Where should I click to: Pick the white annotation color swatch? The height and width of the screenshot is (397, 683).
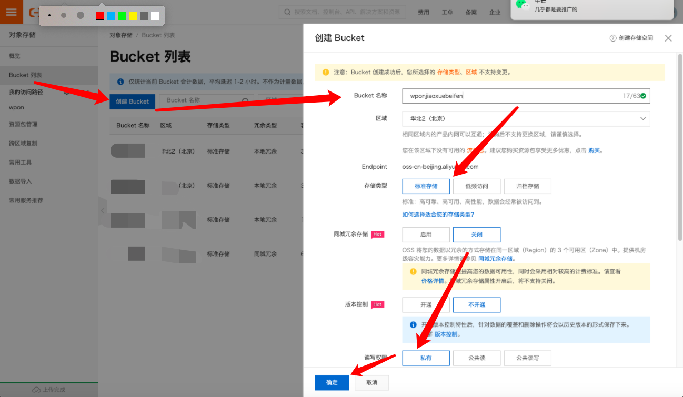pyautogui.click(x=155, y=16)
